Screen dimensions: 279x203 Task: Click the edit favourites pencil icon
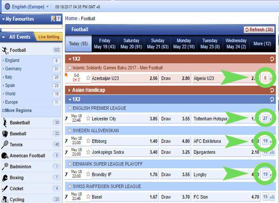(53, 18)
